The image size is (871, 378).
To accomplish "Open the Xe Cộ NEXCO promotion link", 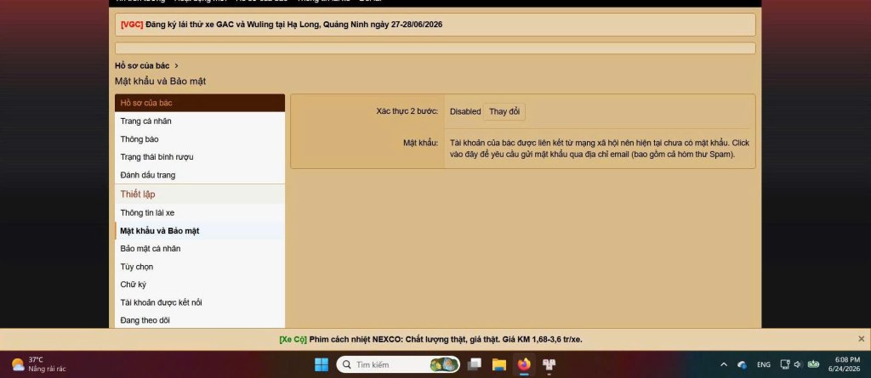I will 430,339.
